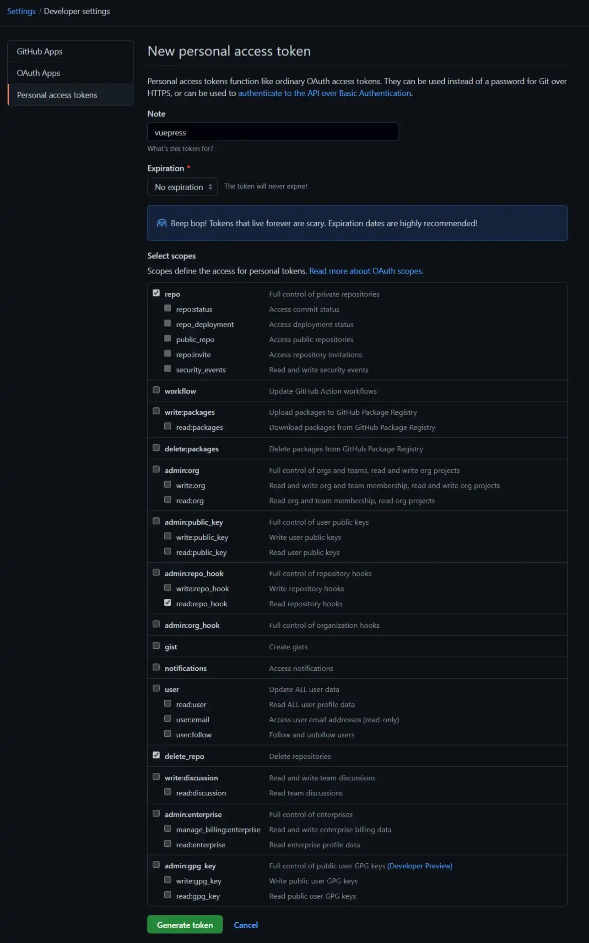The image size is (589, 943).
Task: Check the admin:org scope
Action: (x=156, y=469)
